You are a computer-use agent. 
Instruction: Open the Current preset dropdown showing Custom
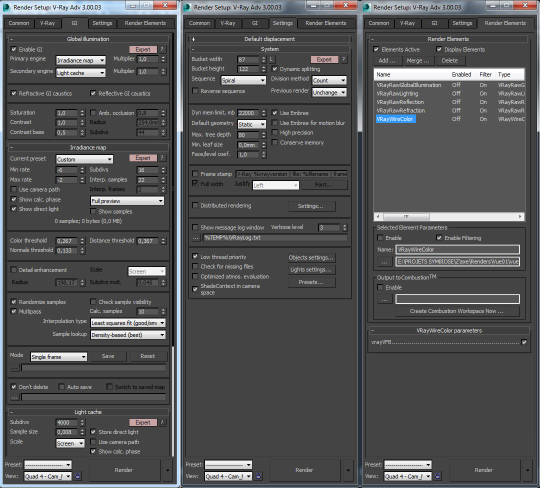click(84, 159)
